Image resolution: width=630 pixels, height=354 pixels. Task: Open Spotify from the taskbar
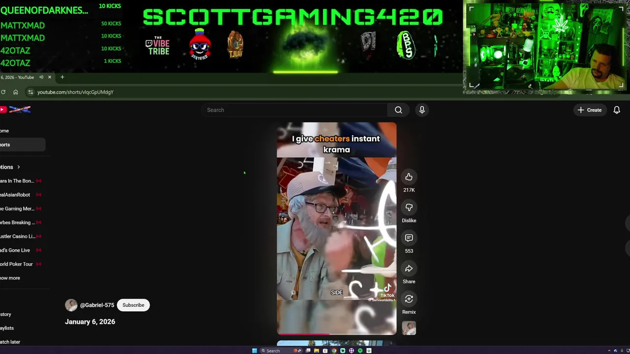[360, 351]
